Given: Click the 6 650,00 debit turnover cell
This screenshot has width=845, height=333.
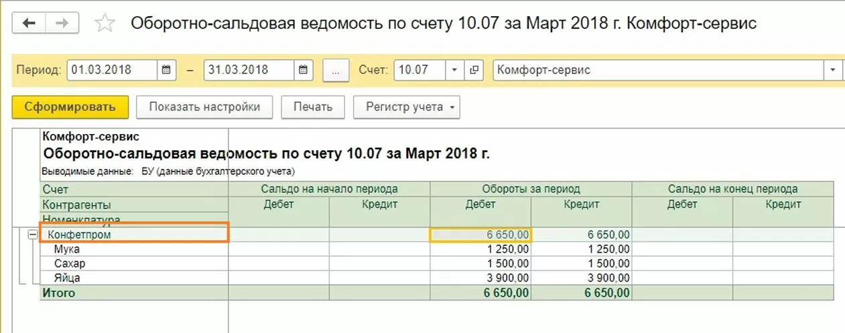Looking at the screenshot, I should coord(480,235).
